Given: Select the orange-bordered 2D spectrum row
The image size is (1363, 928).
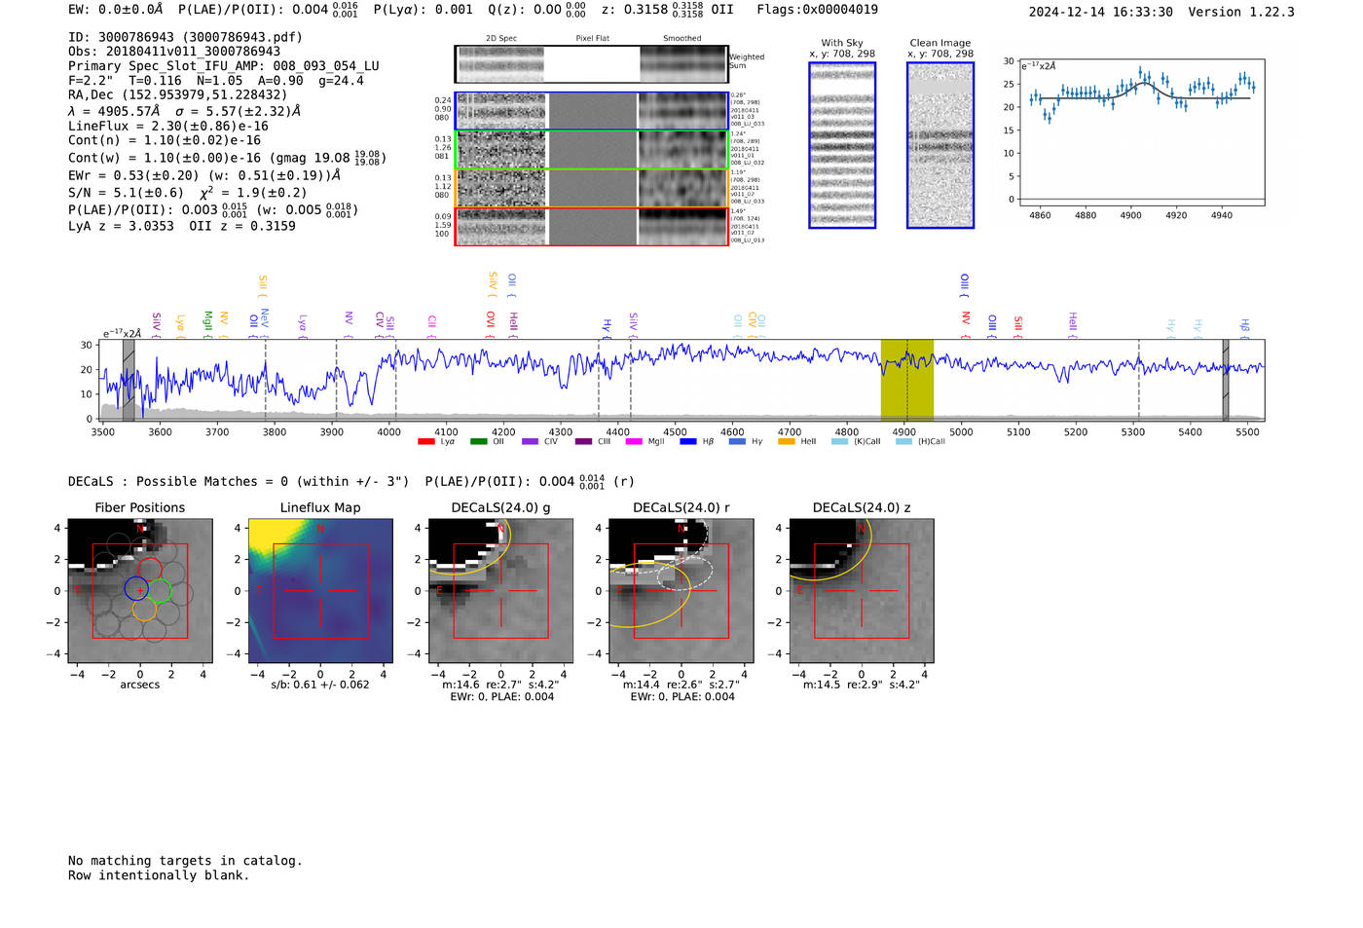Looking at the screenshot, I should click(591, 188).
